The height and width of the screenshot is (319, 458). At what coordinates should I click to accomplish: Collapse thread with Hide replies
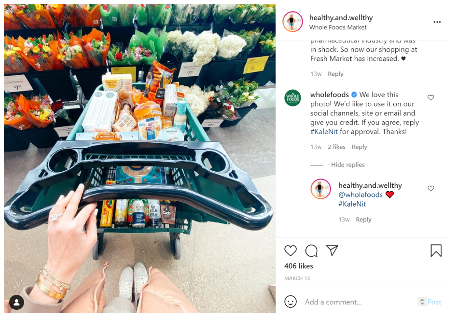(347, 165)
